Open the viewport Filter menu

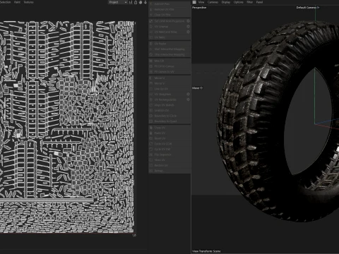pos(250,2)
